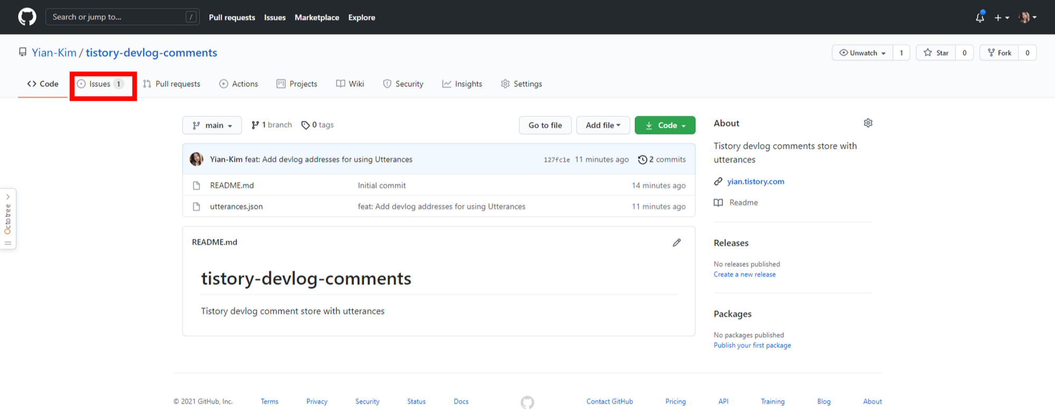This screenshot has width=1055, height=419.
Task: Open the tistory-devlog-comments repository link
Action: (151, 53)
